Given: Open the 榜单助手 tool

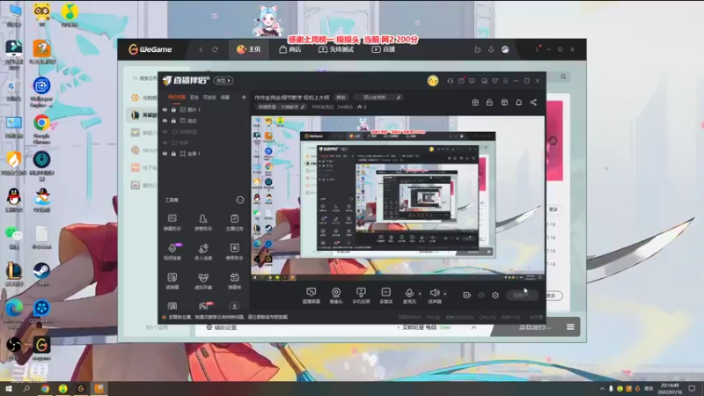Looking at the screenshot, I should (234, 252).
